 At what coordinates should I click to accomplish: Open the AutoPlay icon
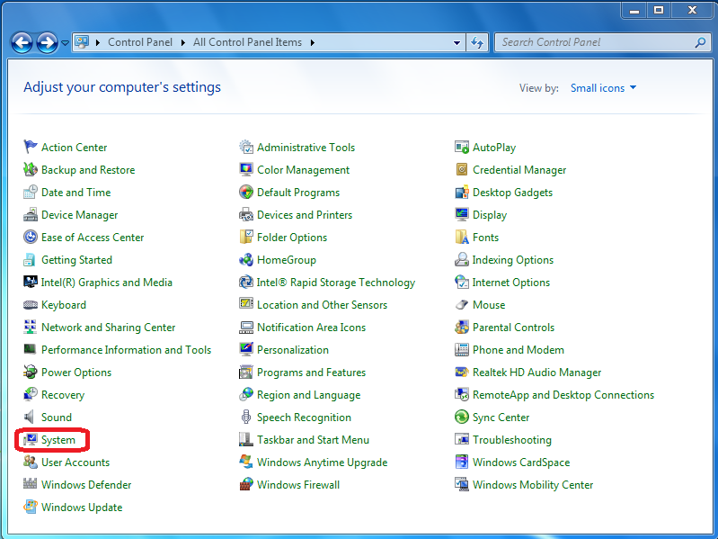462,148
